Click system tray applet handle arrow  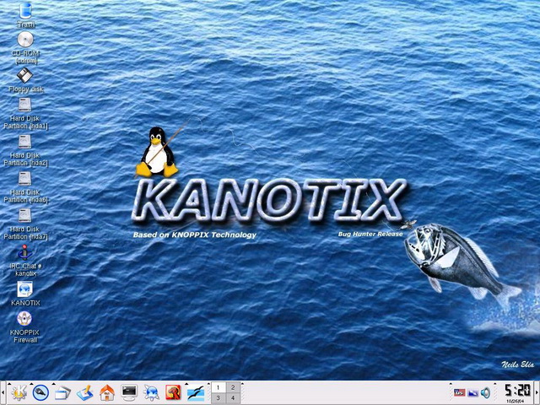(x=451, y=383)
